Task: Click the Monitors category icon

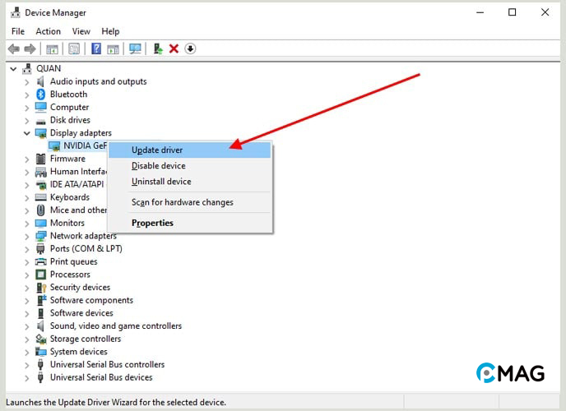Action: [x=41, y=223]
